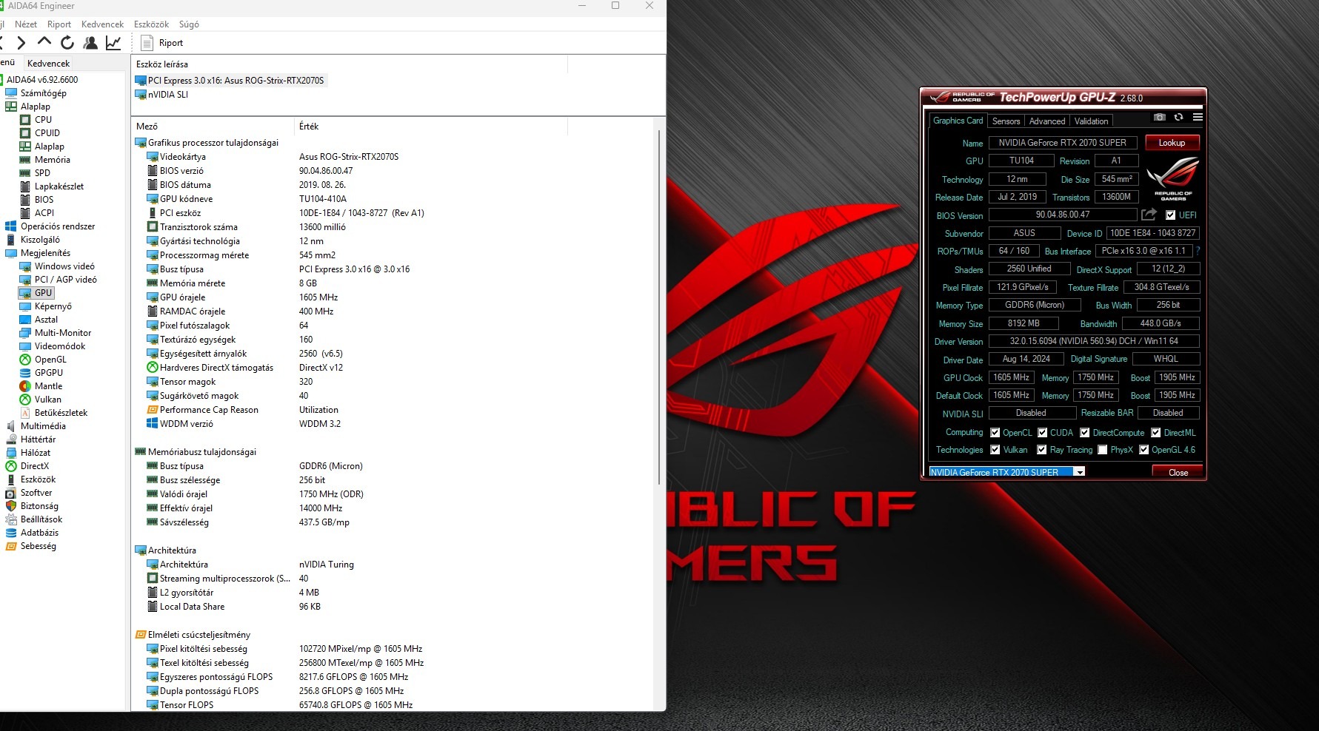This screenshot has width=1319, height=731.
Task: Click the GPU-Z screenshot camera icon
Action: tap(1160, 118)
